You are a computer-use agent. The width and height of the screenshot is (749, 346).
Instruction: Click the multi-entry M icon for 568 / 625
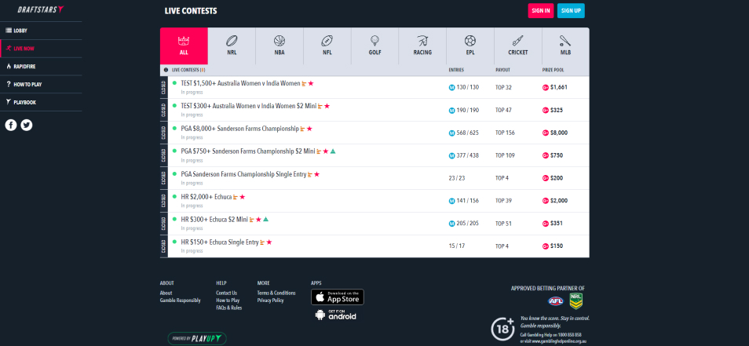pyautogui.click(x=451, y=133)
